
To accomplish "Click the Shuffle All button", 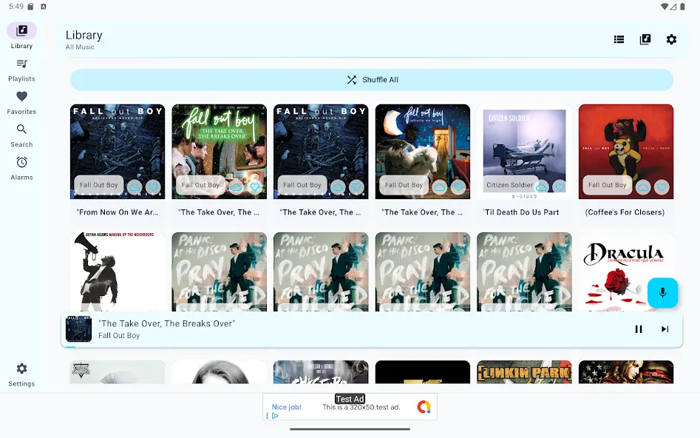I will [371, 80].
